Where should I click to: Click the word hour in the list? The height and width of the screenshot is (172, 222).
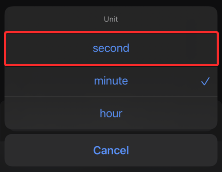[111, 113]
